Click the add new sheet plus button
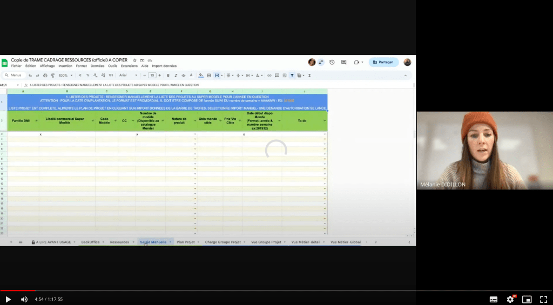This screenshot has width=553, height=305. (11, 242)
